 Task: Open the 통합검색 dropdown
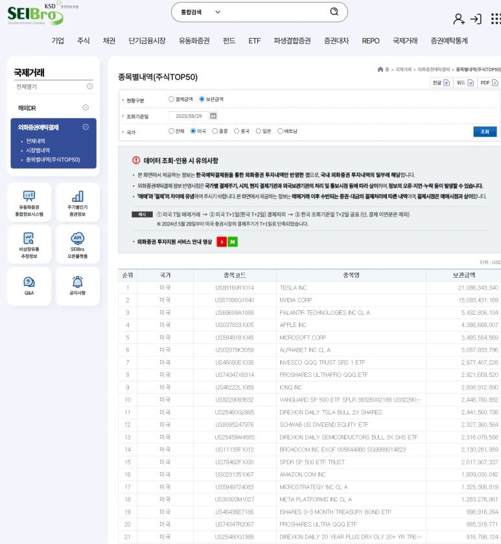pyautogui.click(x=201, y=12)
